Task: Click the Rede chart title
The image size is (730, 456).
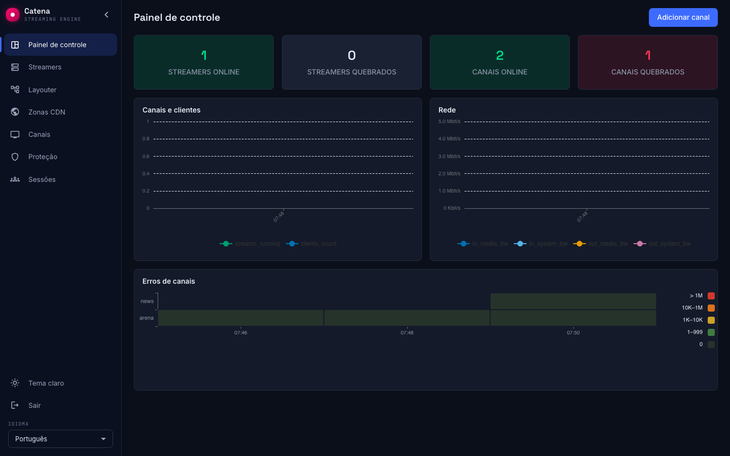Action: click(x=447, y=110)
